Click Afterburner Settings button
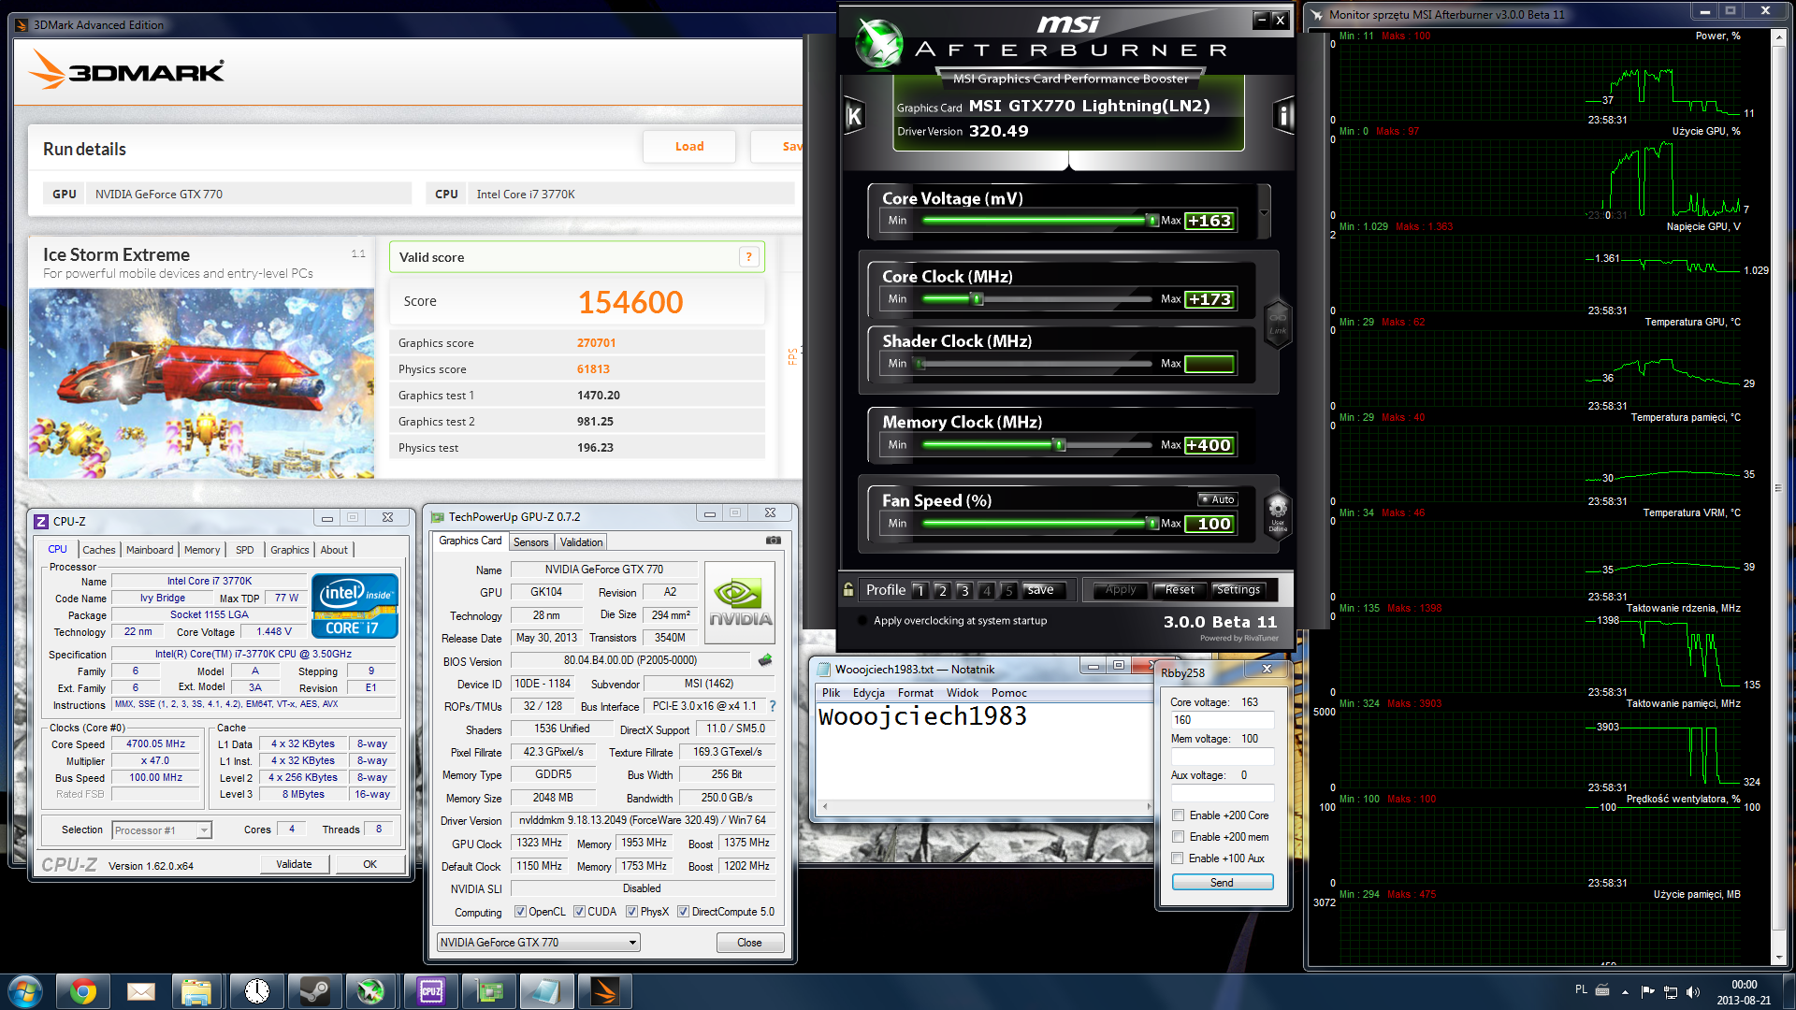The width and height of the screenshot is (1796, 1010). click(1238, 590)
